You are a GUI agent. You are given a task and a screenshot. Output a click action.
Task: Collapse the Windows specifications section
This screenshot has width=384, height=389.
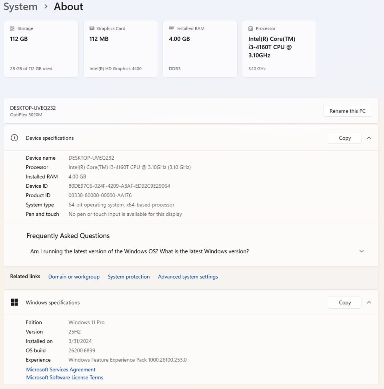pyautogui.click(x=369, y=303)
